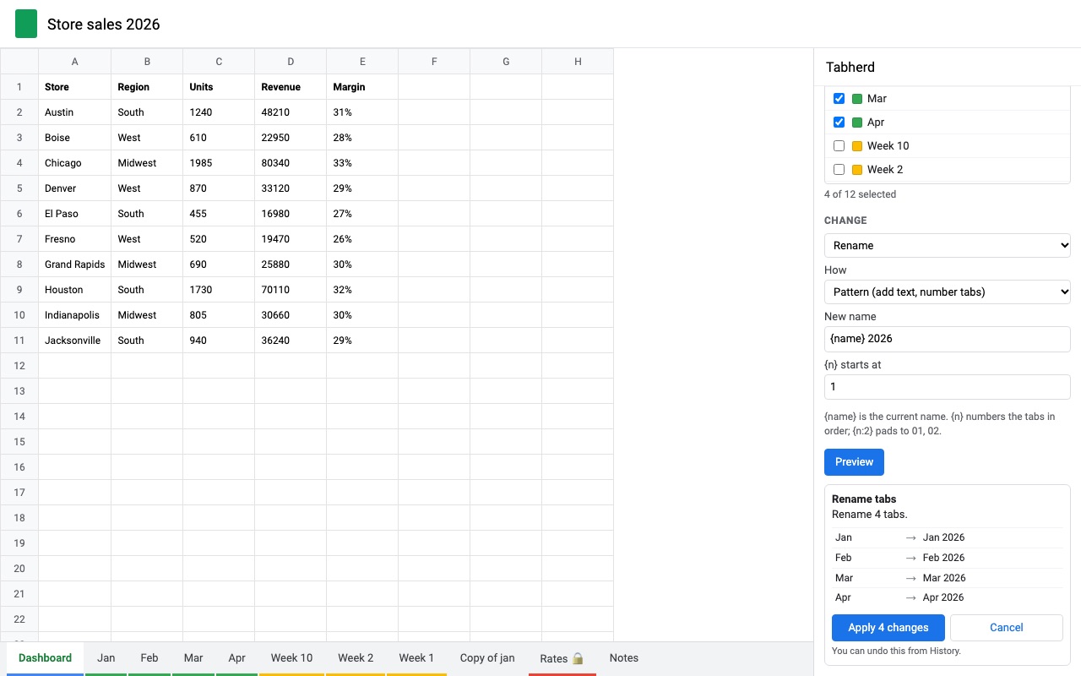Viewport: 1081px width, 676px height.
Task: Select the Grand Rapids cell
Action: tap(75, 264)
